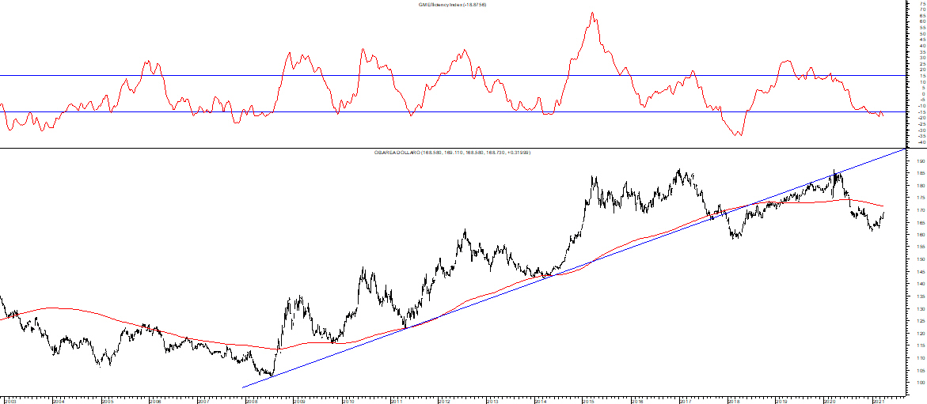Viewport: 927px width, 404px height.
Task: Select the 2021 year label on time axis
Action: (x=878, y=401)
